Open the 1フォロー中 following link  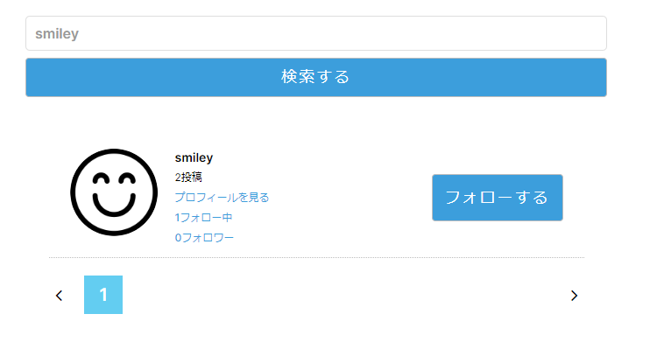203,218
